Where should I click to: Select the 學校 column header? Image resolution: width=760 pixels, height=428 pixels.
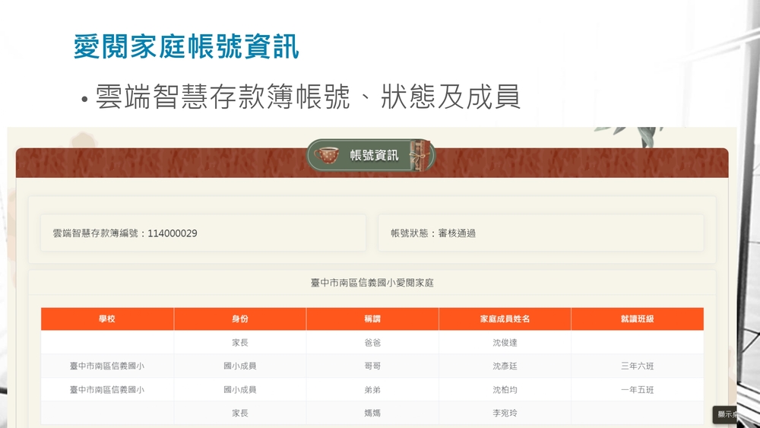[107, 319]
